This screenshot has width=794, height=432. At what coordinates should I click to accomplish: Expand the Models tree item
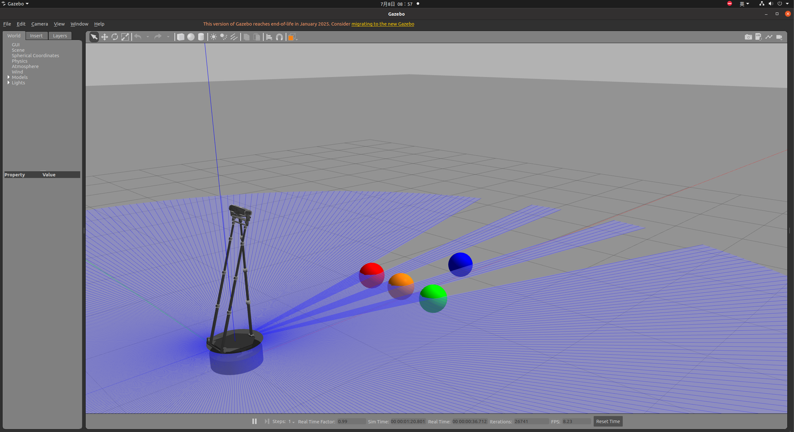click(x=9, y=77)
